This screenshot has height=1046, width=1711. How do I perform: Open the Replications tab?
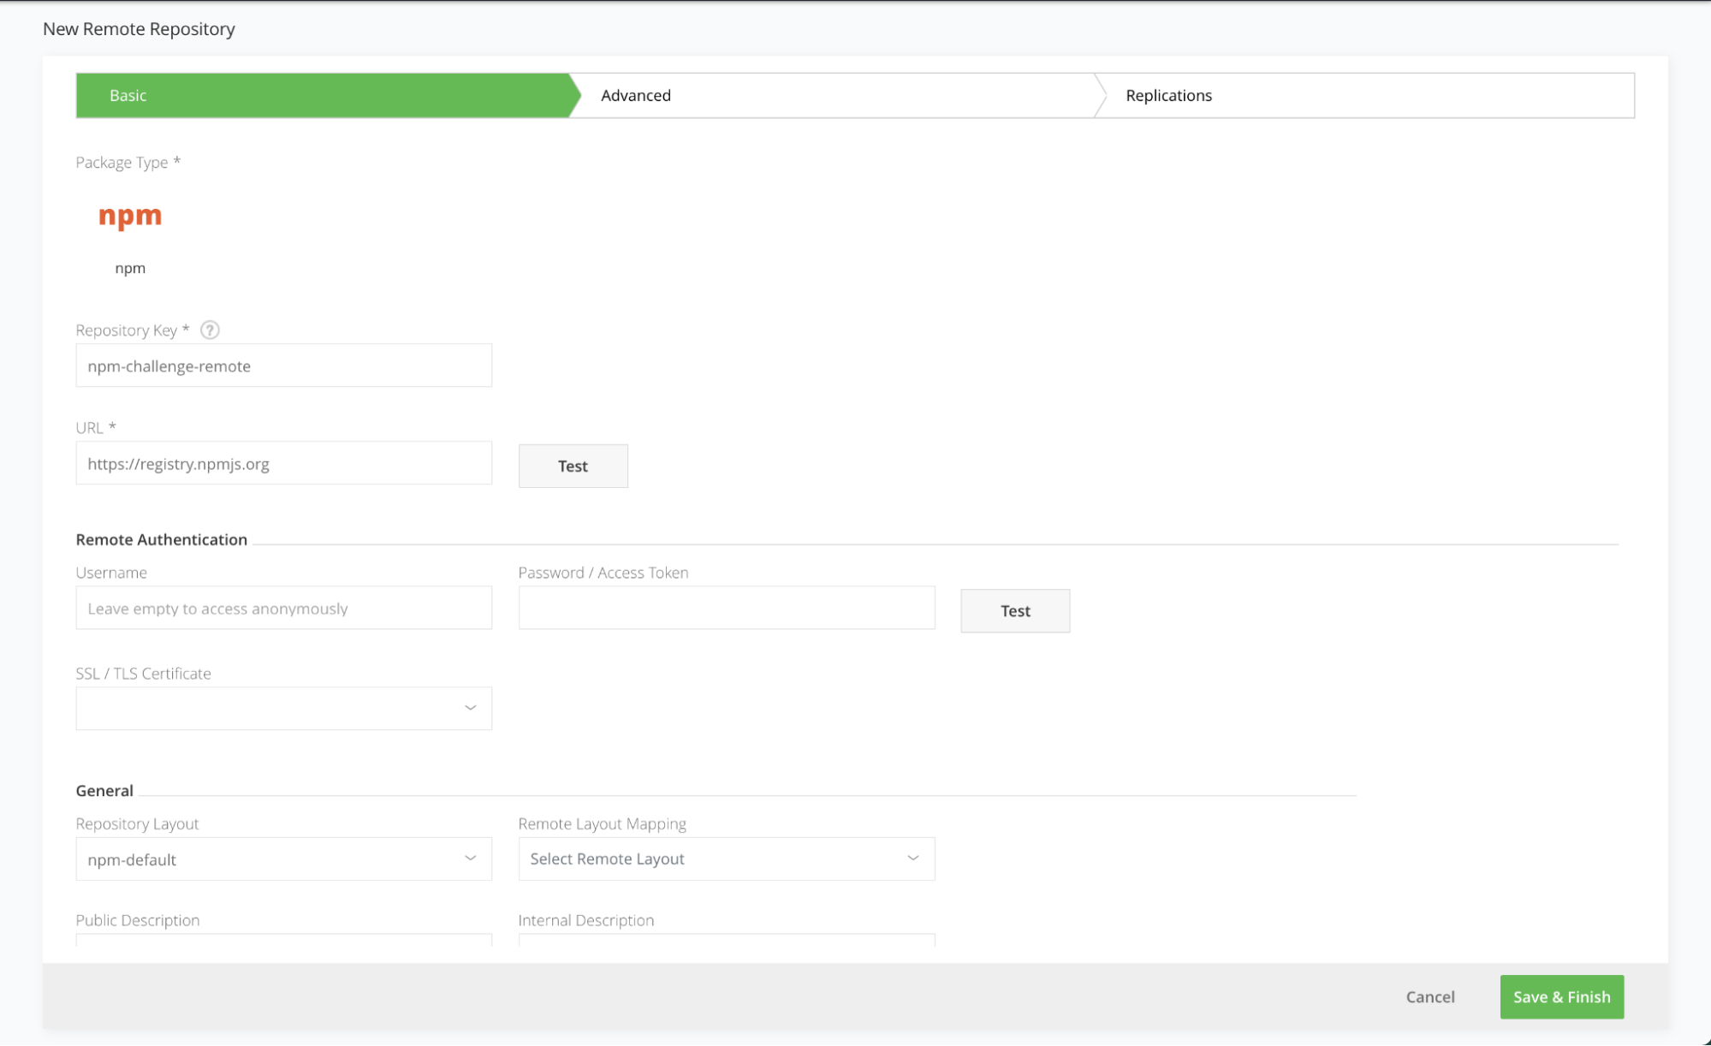pos(1168,96)
